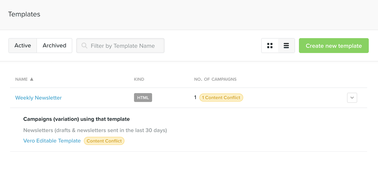Open the Weekly Newsletter template

coord(38,97)
